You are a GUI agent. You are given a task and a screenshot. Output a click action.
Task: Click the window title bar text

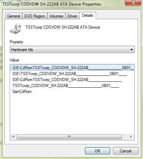pos(52,4)
